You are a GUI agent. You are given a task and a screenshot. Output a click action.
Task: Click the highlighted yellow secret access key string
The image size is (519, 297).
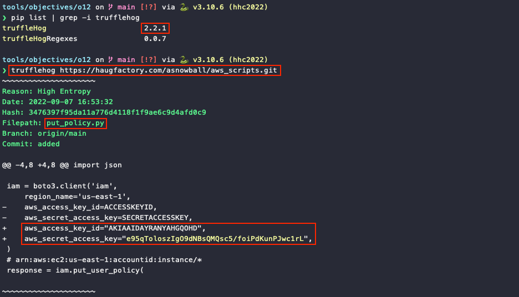215,239
